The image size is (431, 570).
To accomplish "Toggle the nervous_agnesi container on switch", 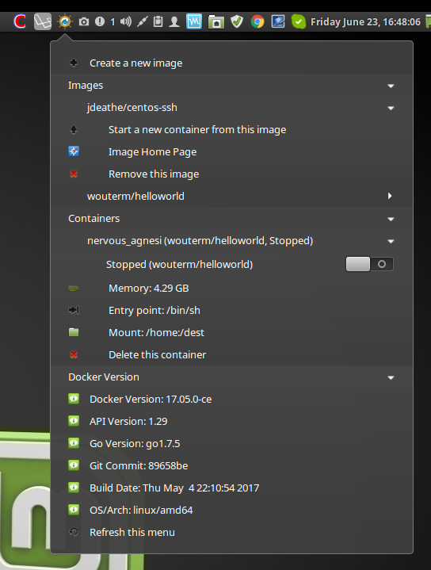I will (x=369, y=264).
